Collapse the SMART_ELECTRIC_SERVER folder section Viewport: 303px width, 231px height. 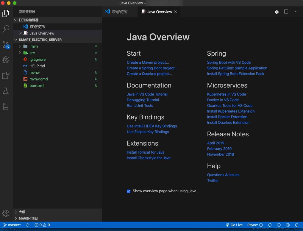click(x=57, y=40)
